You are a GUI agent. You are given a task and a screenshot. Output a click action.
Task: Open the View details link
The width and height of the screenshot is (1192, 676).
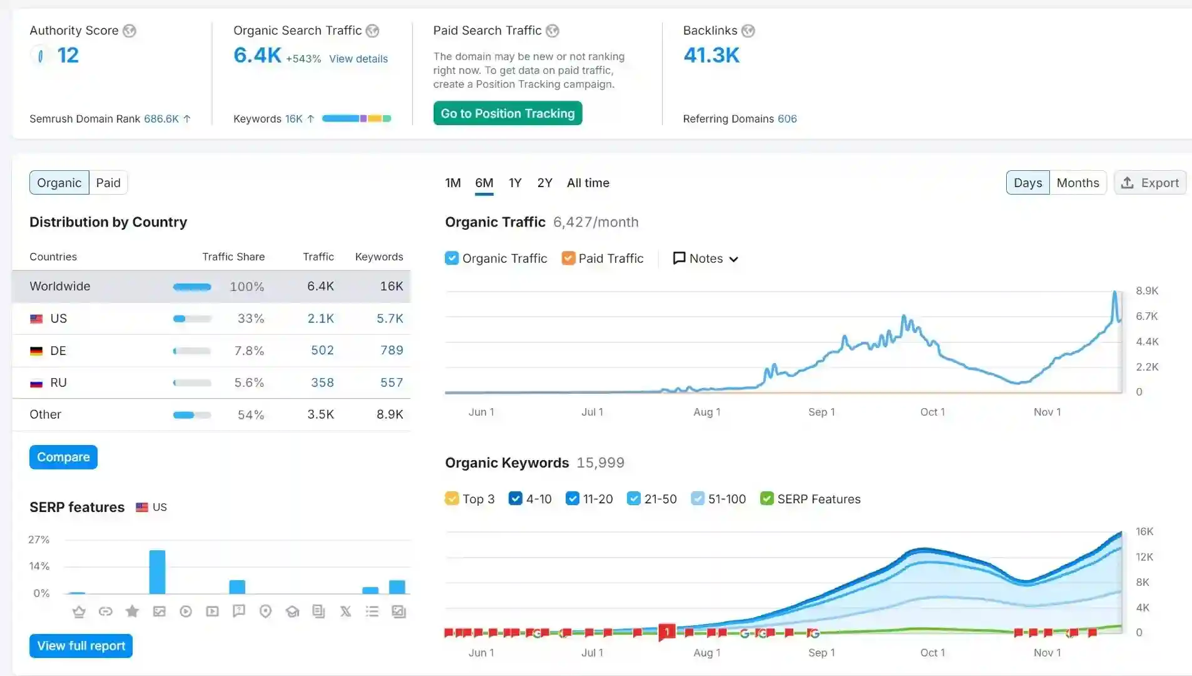(359, 59)
